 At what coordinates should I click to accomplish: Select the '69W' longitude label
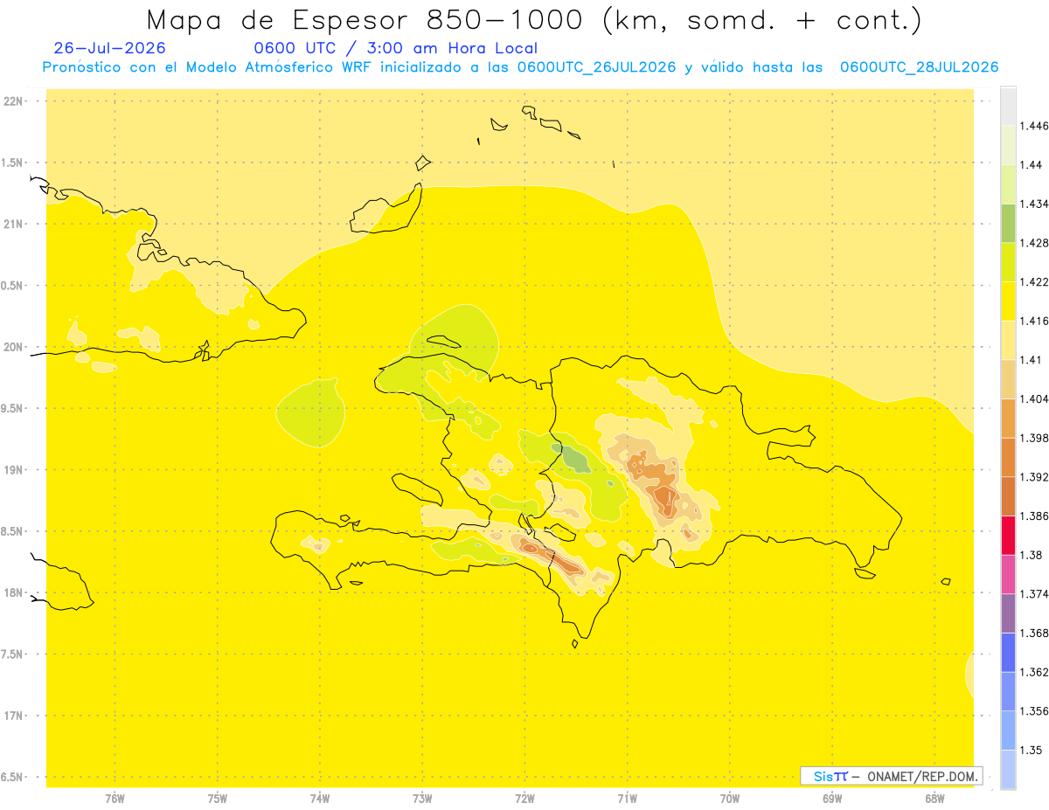pos(832,799)
